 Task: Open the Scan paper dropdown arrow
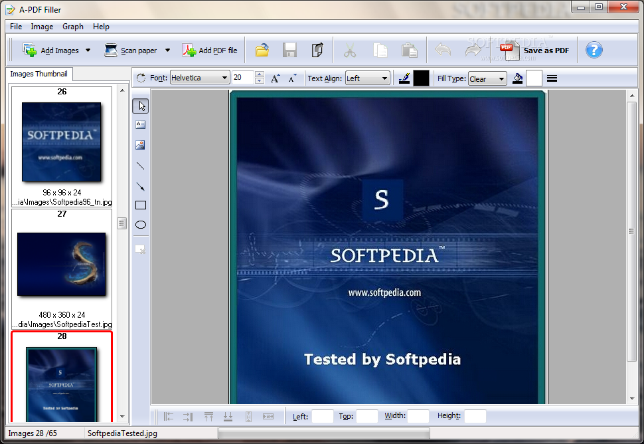click(x=167, y=50)
